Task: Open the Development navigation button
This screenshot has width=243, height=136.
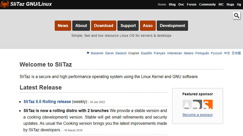Action: pyautogui.click(x=172, y=26)
